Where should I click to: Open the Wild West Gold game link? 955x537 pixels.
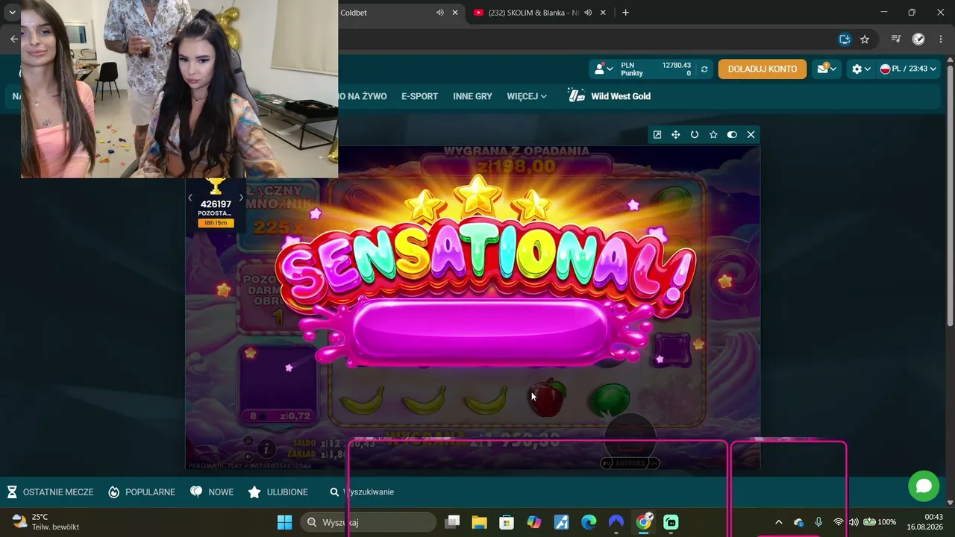[610, 96]
